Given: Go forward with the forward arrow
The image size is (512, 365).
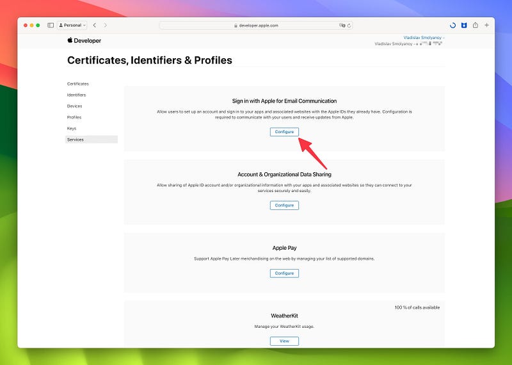Looking at the screenshot, I should coord(105,25).
